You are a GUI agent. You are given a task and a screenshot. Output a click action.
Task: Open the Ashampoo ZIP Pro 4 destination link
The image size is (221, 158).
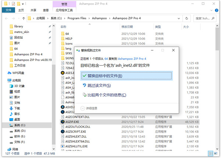click(x=132, y=59)
